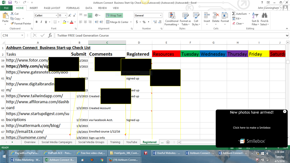Open the FILE tab
290x163 pixels.
(x=6, y=8)
